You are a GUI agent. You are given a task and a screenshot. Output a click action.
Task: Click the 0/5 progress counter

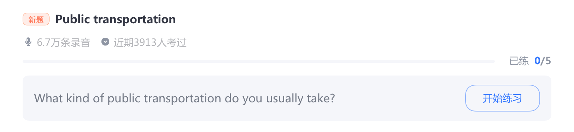coord(543,61)
